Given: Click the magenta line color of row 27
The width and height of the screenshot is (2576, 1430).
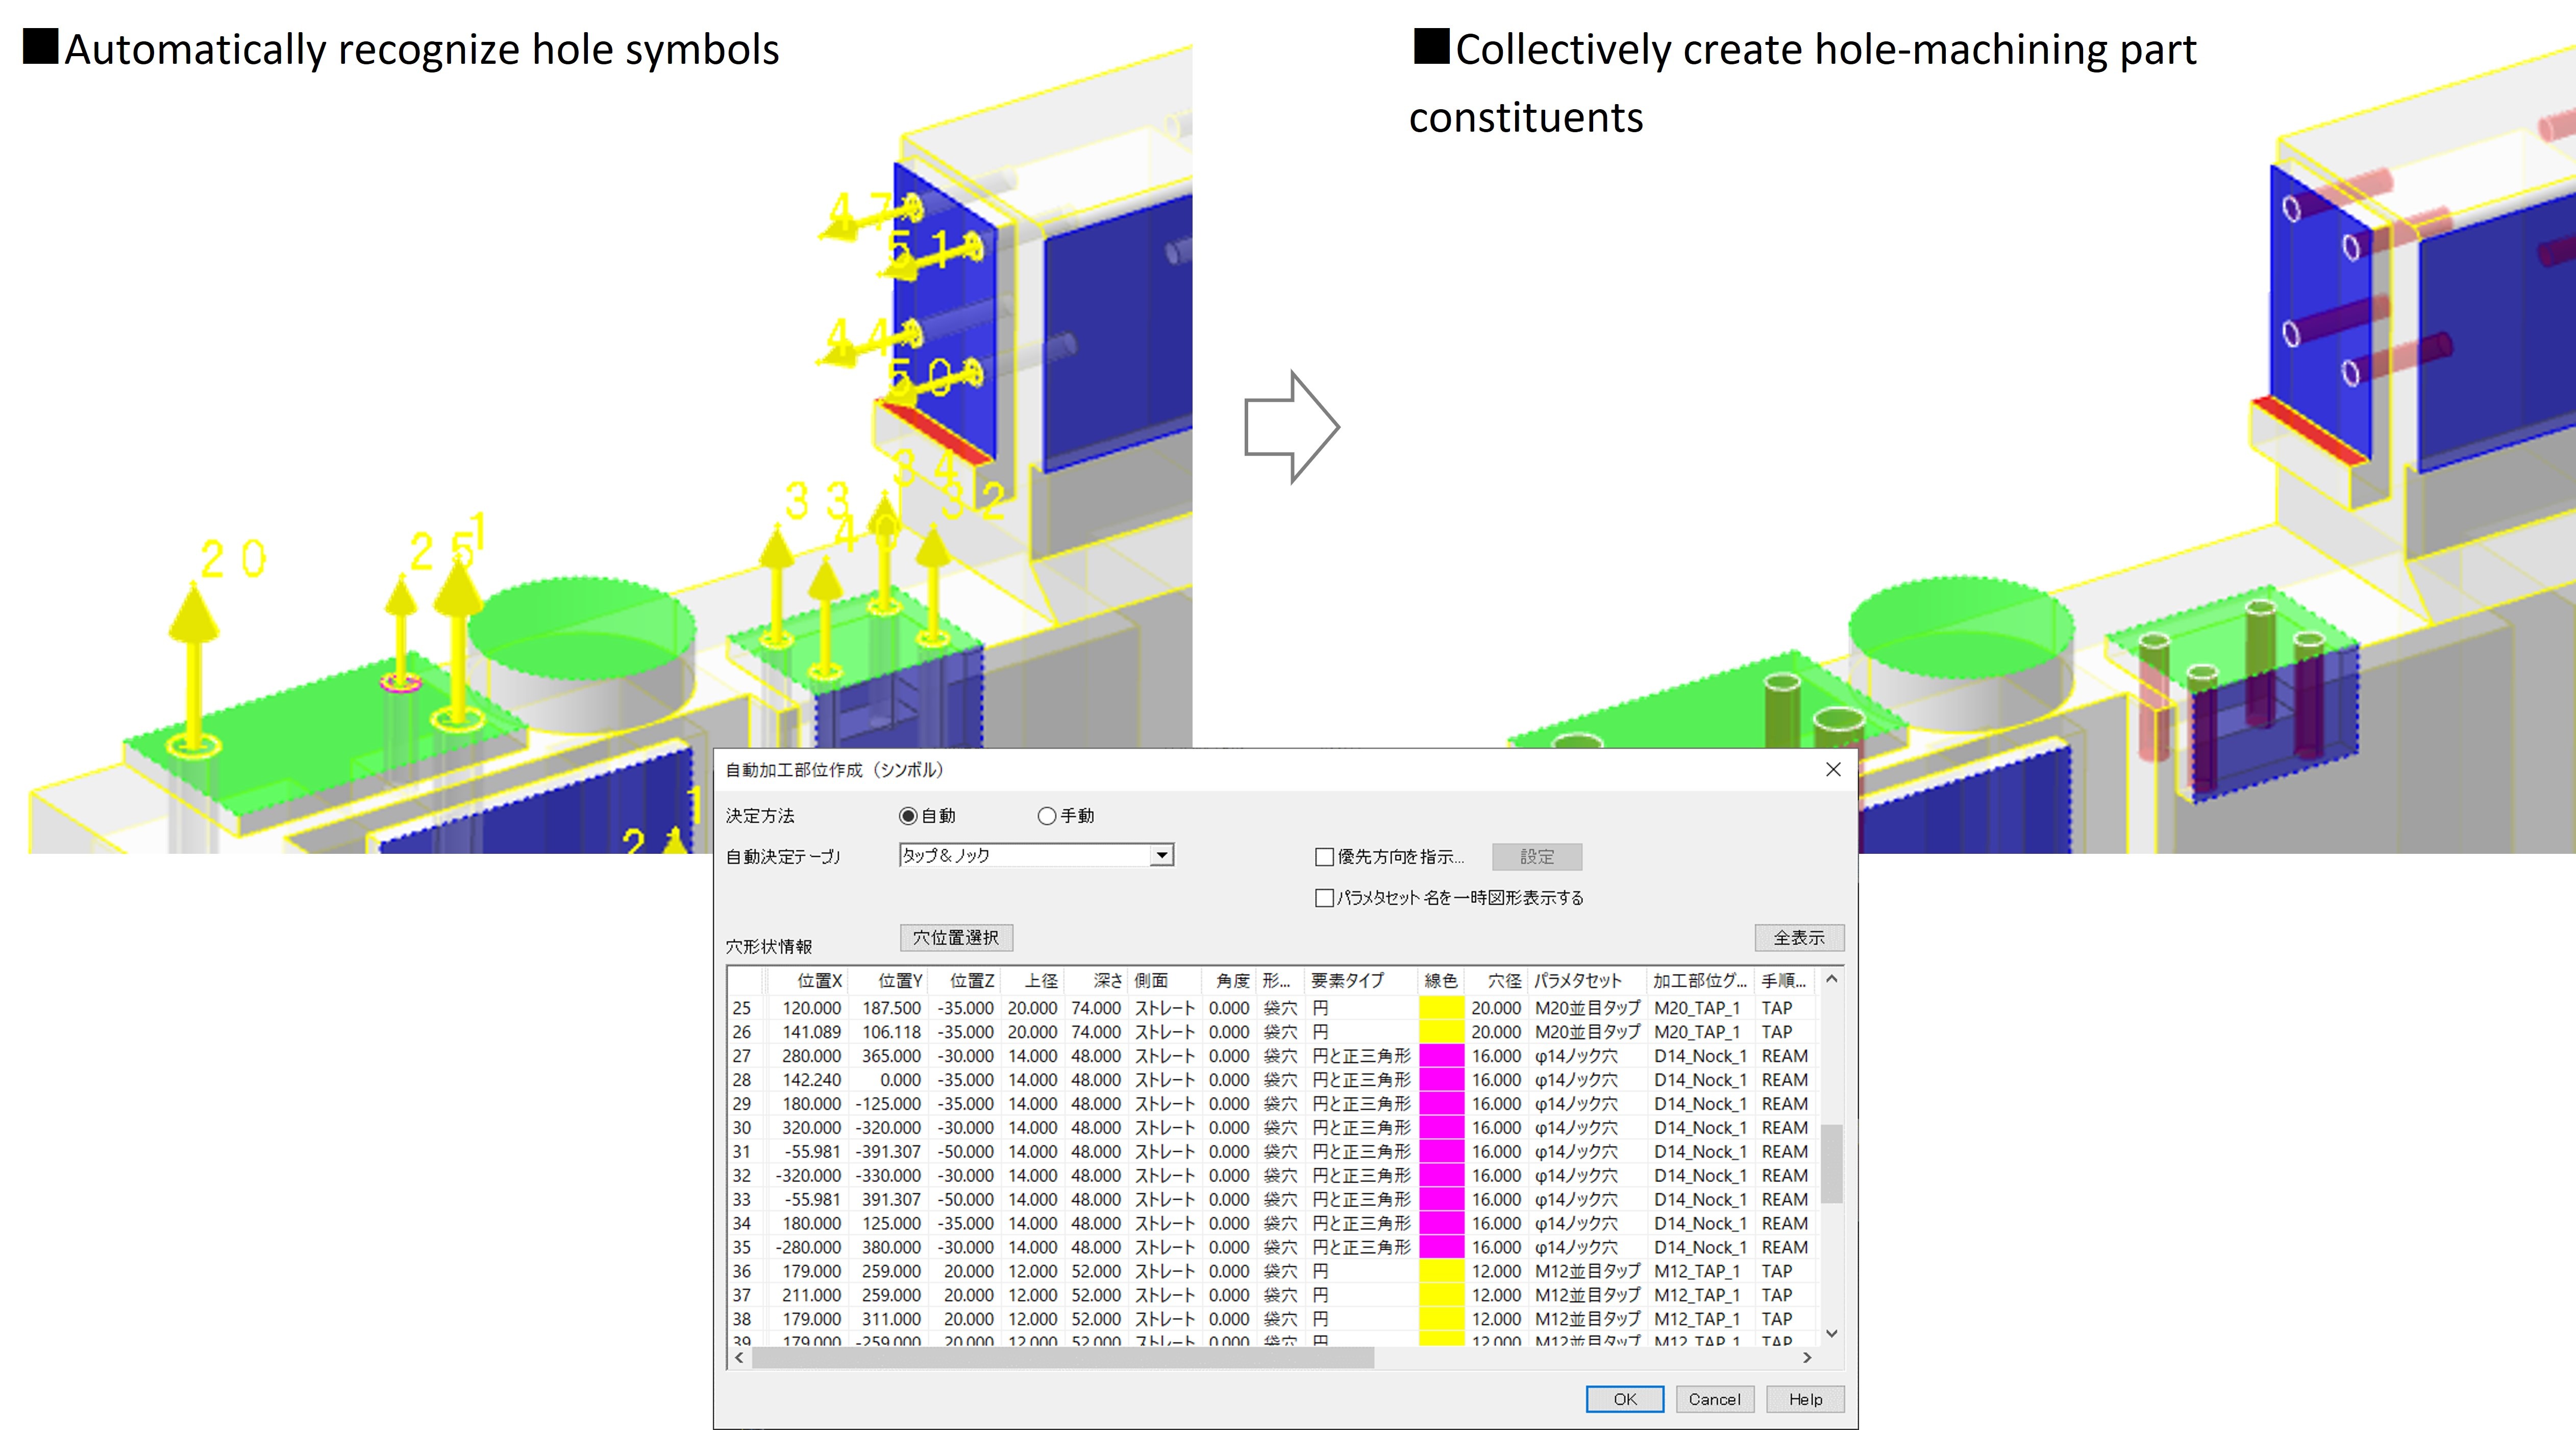Looking at the screenshot, I should [1441, 1056].
